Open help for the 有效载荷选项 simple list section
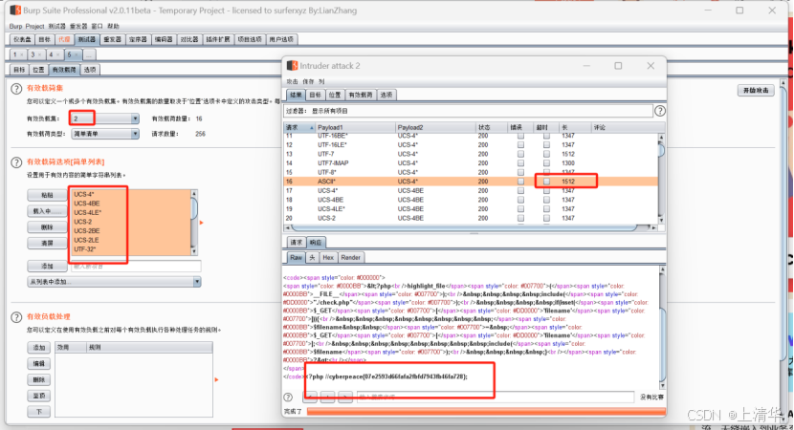794x430 pixels. coord(16,162)
